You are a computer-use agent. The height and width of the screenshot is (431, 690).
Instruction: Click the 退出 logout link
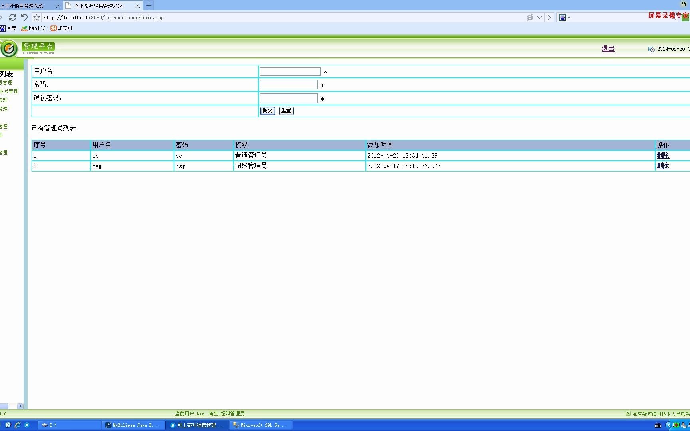(608, 49)
